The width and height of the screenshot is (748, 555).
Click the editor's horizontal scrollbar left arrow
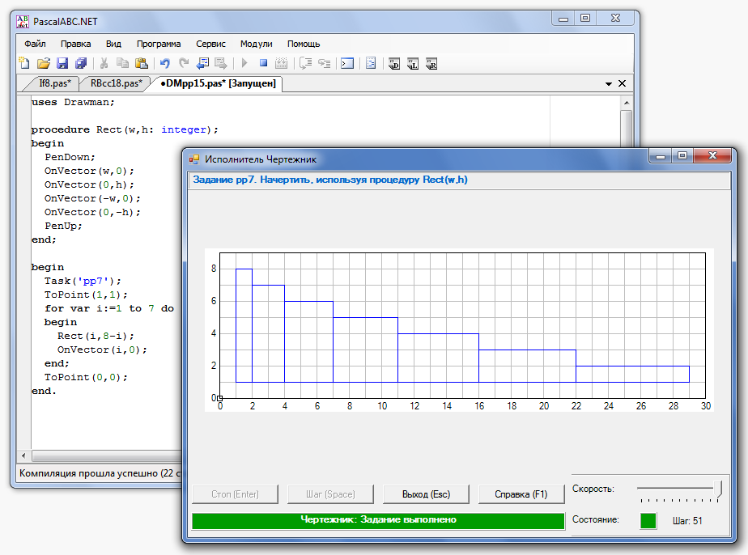tap(24, 457)
